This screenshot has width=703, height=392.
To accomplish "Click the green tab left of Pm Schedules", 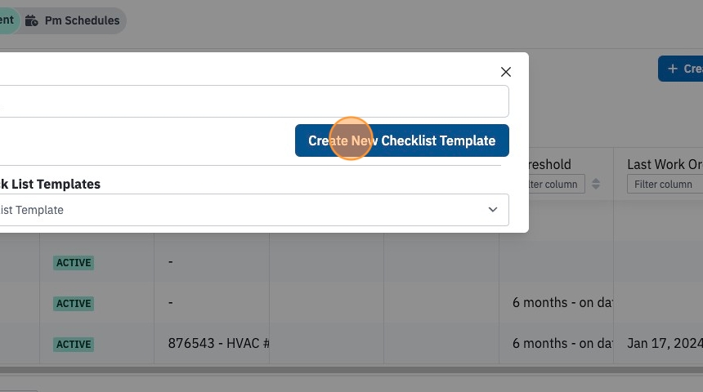I will pos(9,20).
